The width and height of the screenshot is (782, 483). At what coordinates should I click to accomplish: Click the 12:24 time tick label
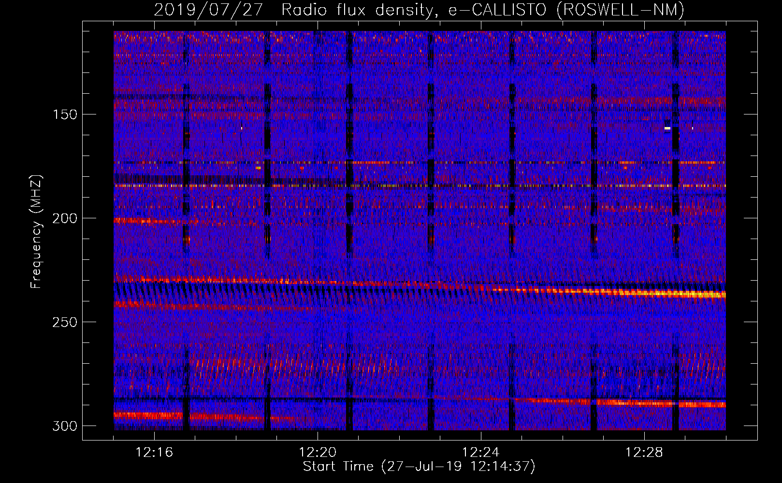pos(481,453)
